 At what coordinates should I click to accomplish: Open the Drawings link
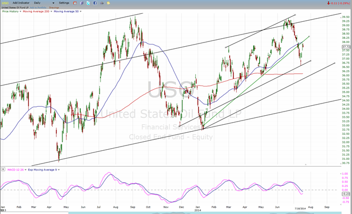coord(54,7)
